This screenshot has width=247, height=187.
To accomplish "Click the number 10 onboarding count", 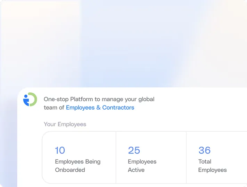I will point(60,150).
